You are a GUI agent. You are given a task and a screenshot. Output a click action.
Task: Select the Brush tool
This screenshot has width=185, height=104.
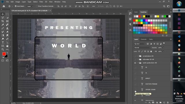point(3,28)
